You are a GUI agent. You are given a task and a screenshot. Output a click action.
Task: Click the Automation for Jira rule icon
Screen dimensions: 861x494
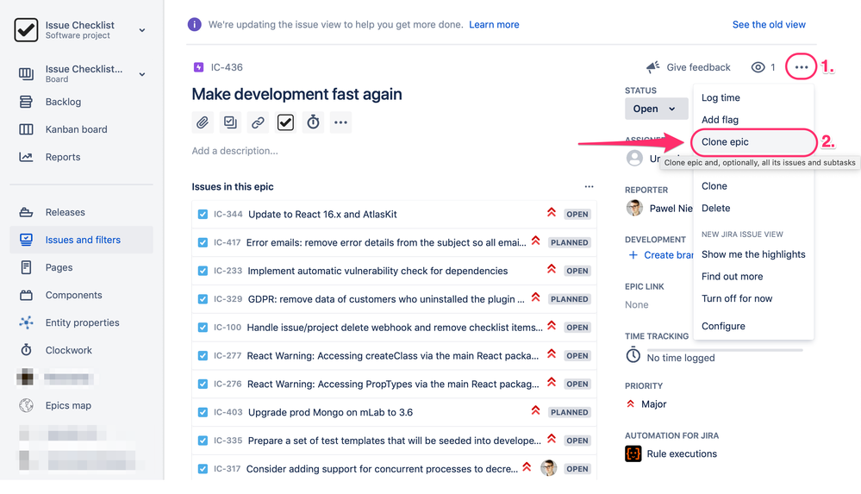633,453
